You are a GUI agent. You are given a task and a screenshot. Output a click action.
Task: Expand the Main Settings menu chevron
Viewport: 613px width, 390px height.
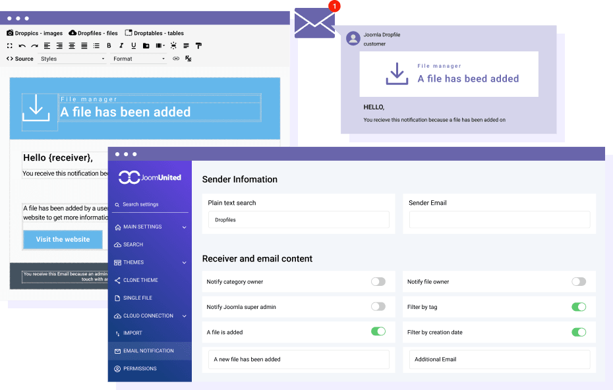click(x=184, y=227)
